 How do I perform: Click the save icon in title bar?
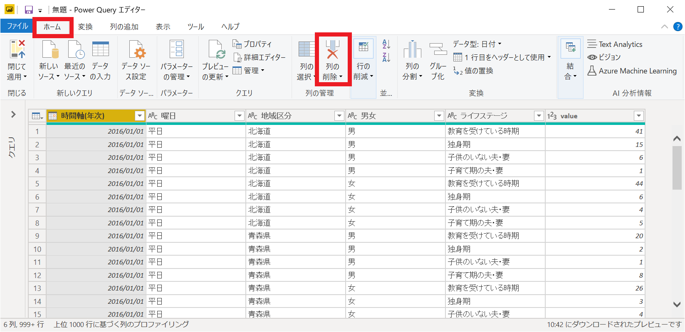pos(29,10)
